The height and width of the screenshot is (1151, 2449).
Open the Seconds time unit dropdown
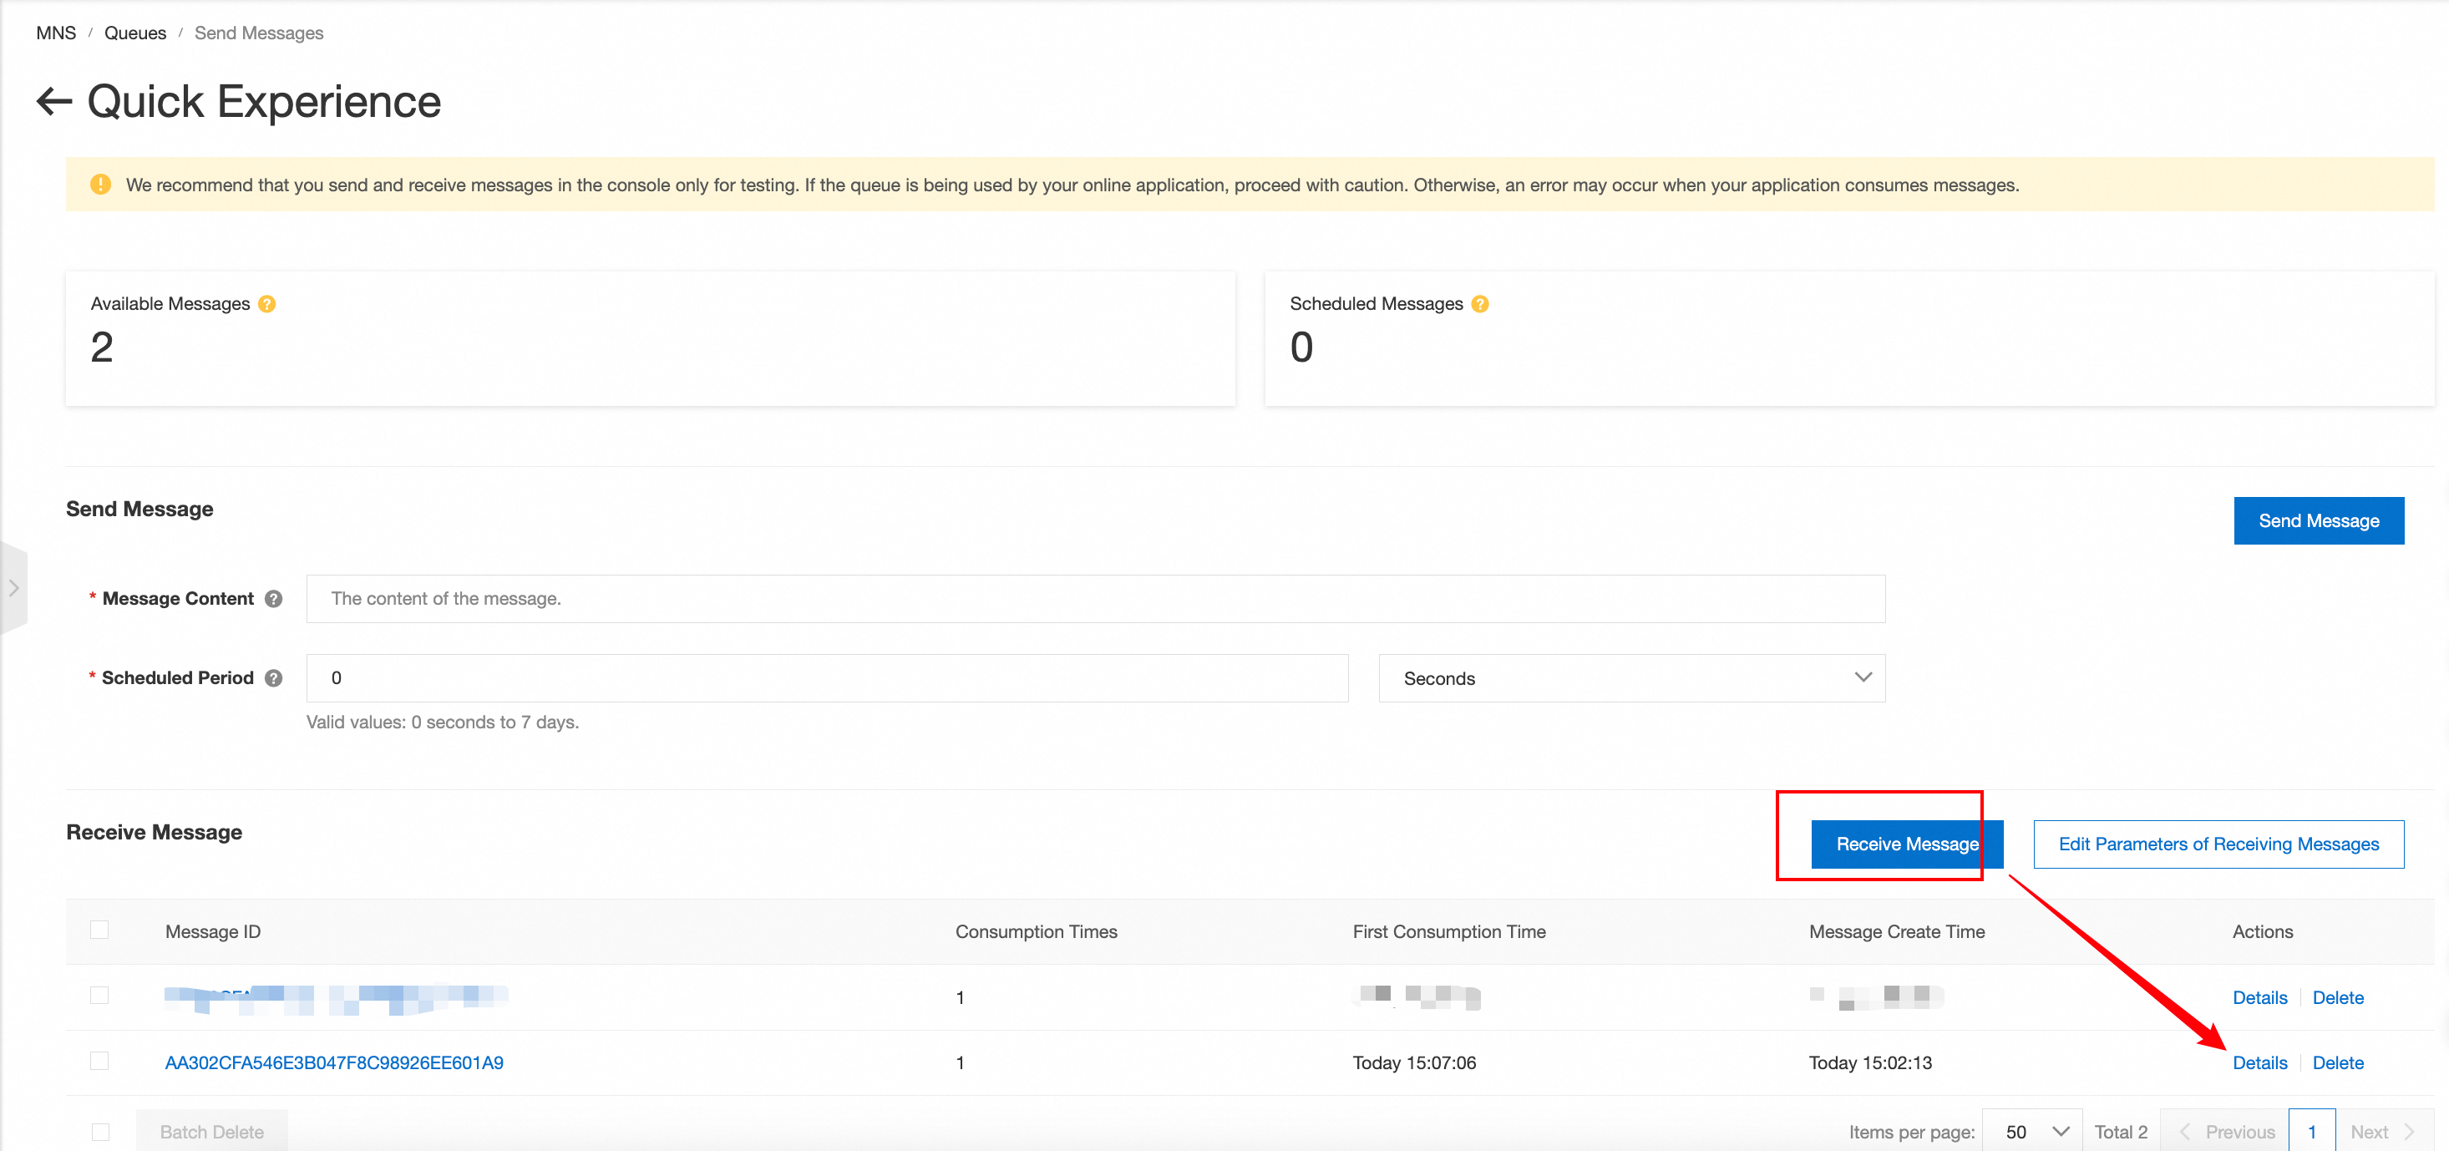tap(1630, 677)
